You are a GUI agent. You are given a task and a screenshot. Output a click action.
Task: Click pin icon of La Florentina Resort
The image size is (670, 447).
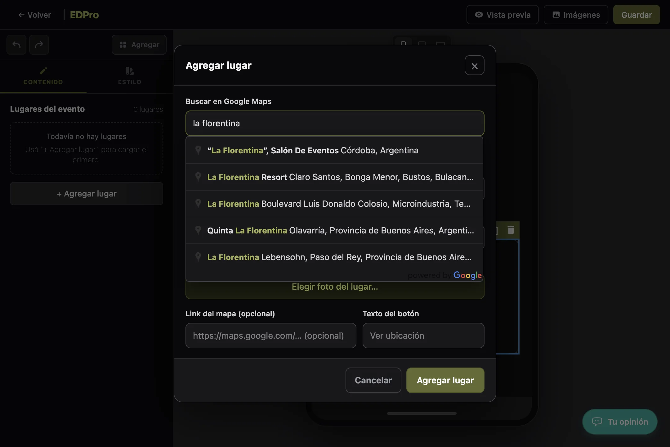[198, 177]
